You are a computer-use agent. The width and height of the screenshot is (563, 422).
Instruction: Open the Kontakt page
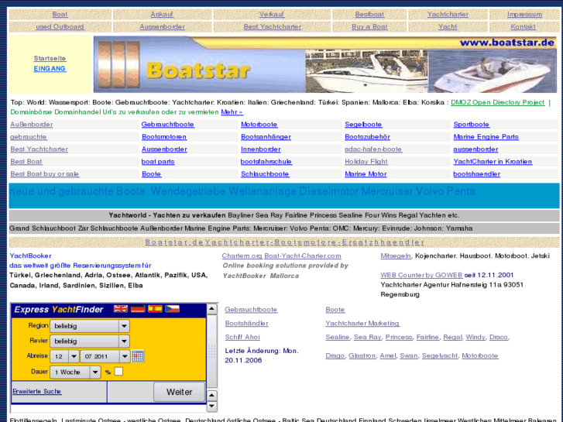point(524,26)
